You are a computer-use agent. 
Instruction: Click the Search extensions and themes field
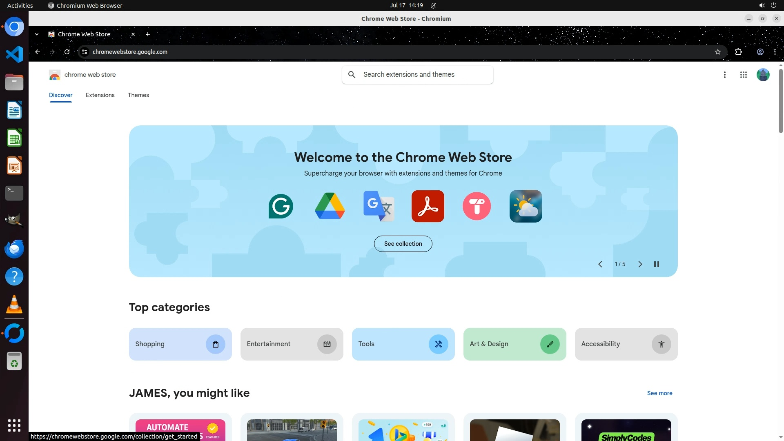pyautogui.click(x=425, y=75)
